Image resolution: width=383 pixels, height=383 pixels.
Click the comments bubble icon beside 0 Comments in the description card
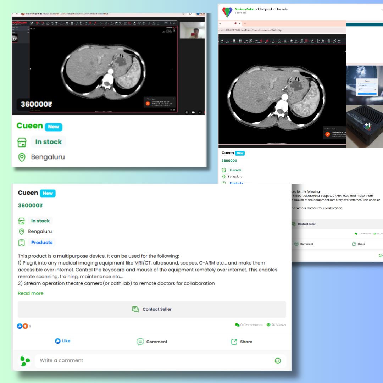237,325
